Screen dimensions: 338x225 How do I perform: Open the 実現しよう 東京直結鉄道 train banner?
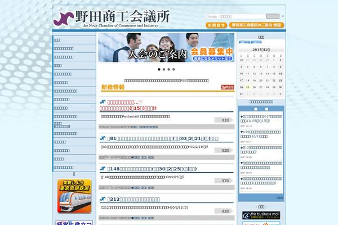coord(74,196)
